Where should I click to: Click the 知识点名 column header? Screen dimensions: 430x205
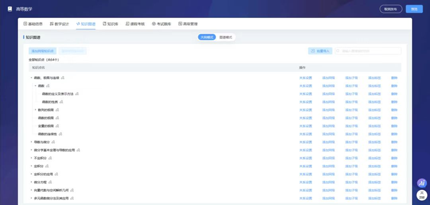(38, 67)
